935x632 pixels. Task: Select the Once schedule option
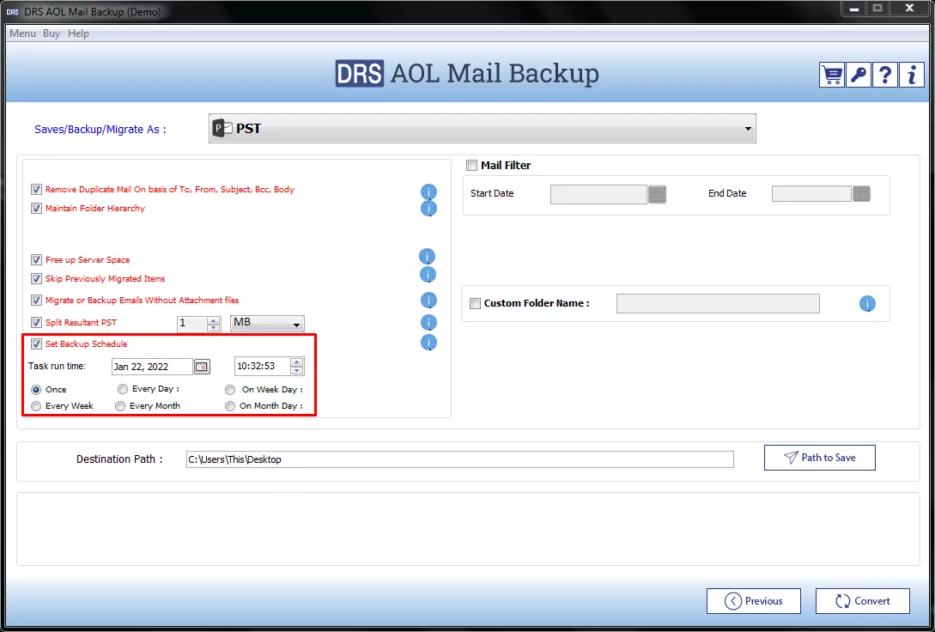(36, 390)
